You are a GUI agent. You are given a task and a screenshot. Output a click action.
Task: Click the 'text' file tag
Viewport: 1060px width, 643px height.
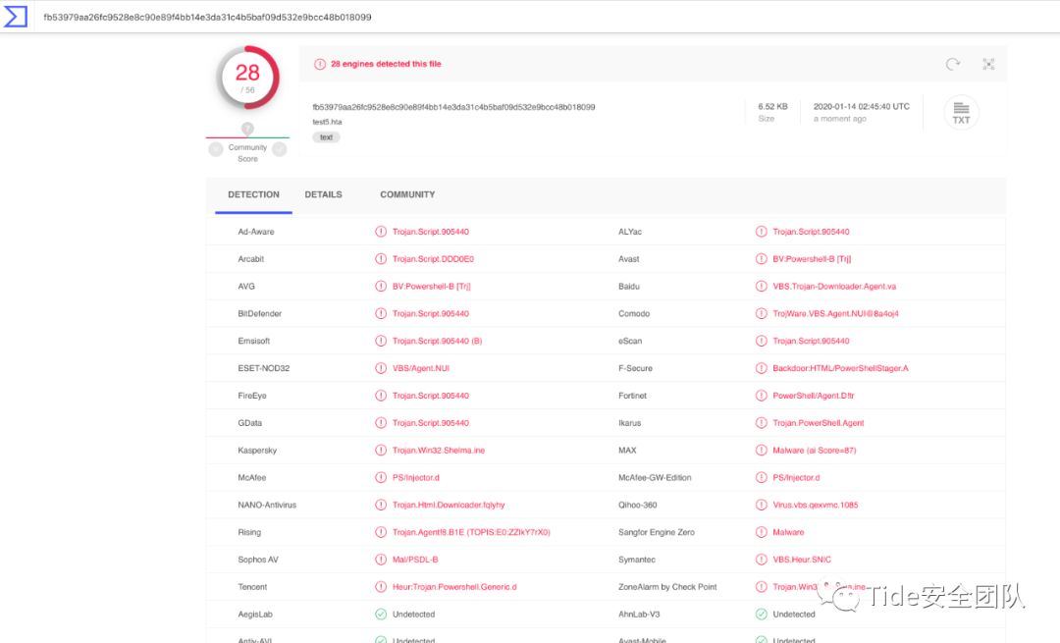(x=326, y=137)
